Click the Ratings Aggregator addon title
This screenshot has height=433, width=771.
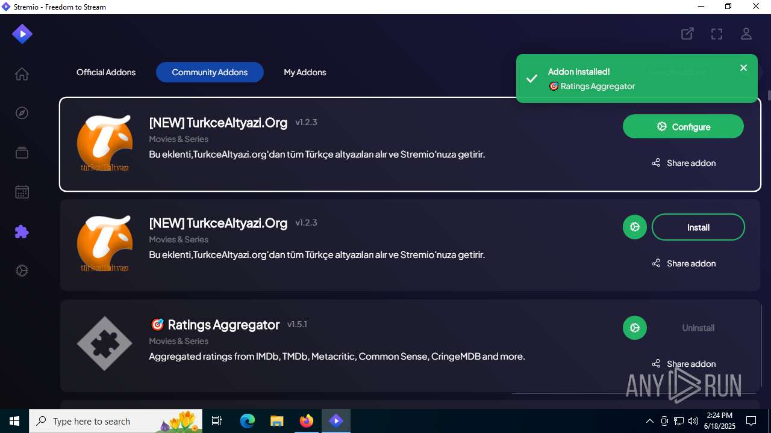(x=215, y=325)
